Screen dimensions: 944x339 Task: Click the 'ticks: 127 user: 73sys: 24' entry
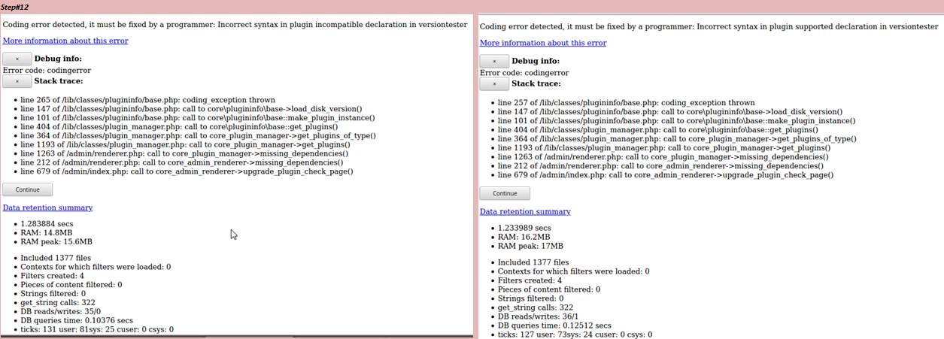pos(575,334)
